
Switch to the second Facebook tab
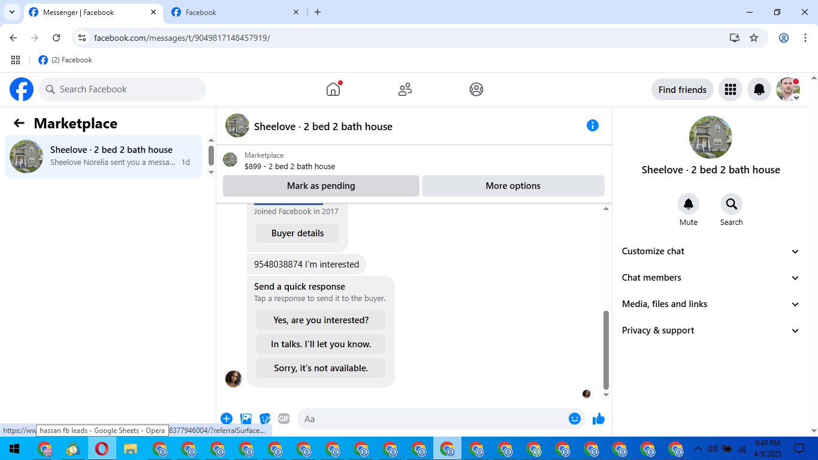235,12
